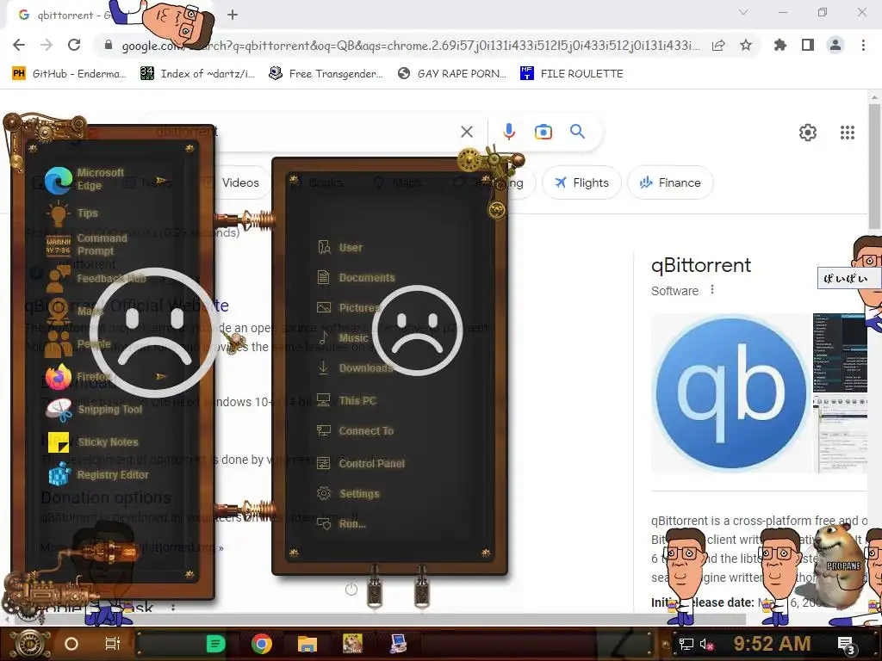
Task: Open the green notes app on taskbar
Action: (x=215, y=644)
